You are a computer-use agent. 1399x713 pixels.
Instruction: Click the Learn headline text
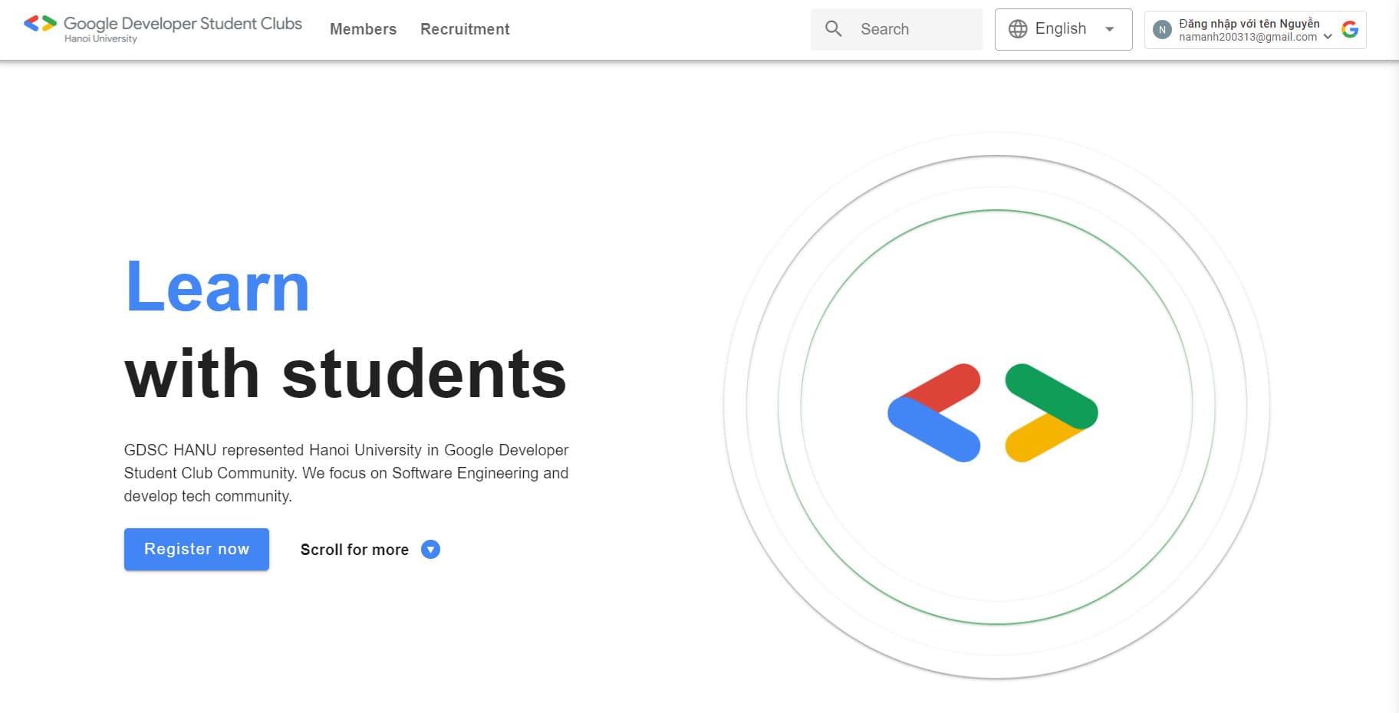[x=218, y=287]
